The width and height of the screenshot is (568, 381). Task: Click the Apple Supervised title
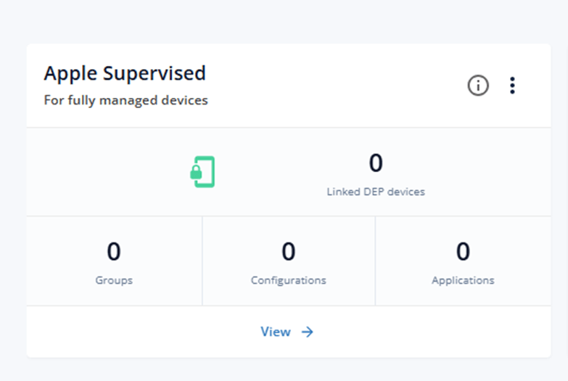pyautogui.click(x=125, y=73)
